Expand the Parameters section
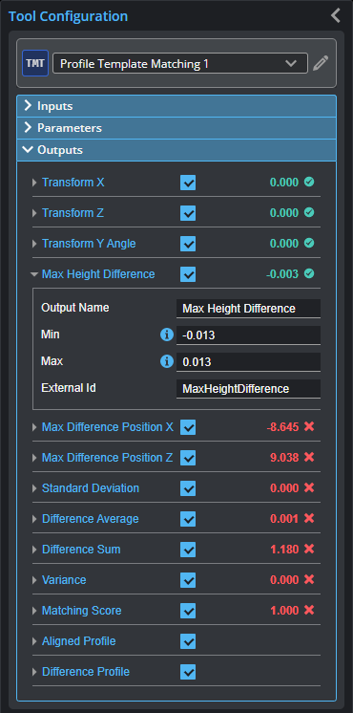353x713 pixels. click(x=176, y=128)
